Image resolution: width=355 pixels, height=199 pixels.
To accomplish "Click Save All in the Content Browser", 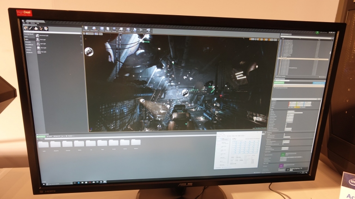I will [57, 136].
